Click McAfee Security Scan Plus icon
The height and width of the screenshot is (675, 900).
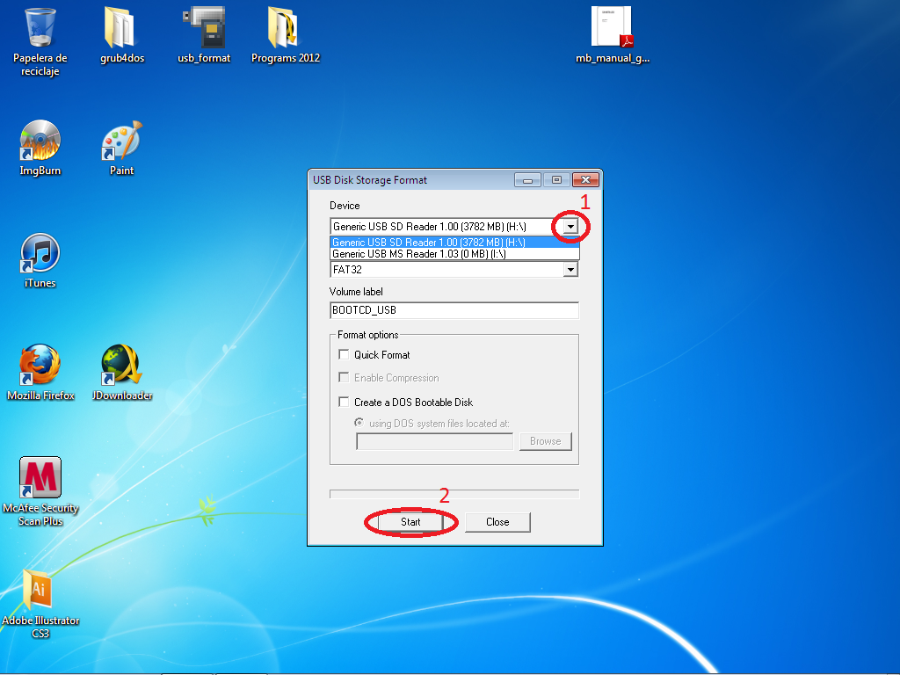click(x=40, y=478)
